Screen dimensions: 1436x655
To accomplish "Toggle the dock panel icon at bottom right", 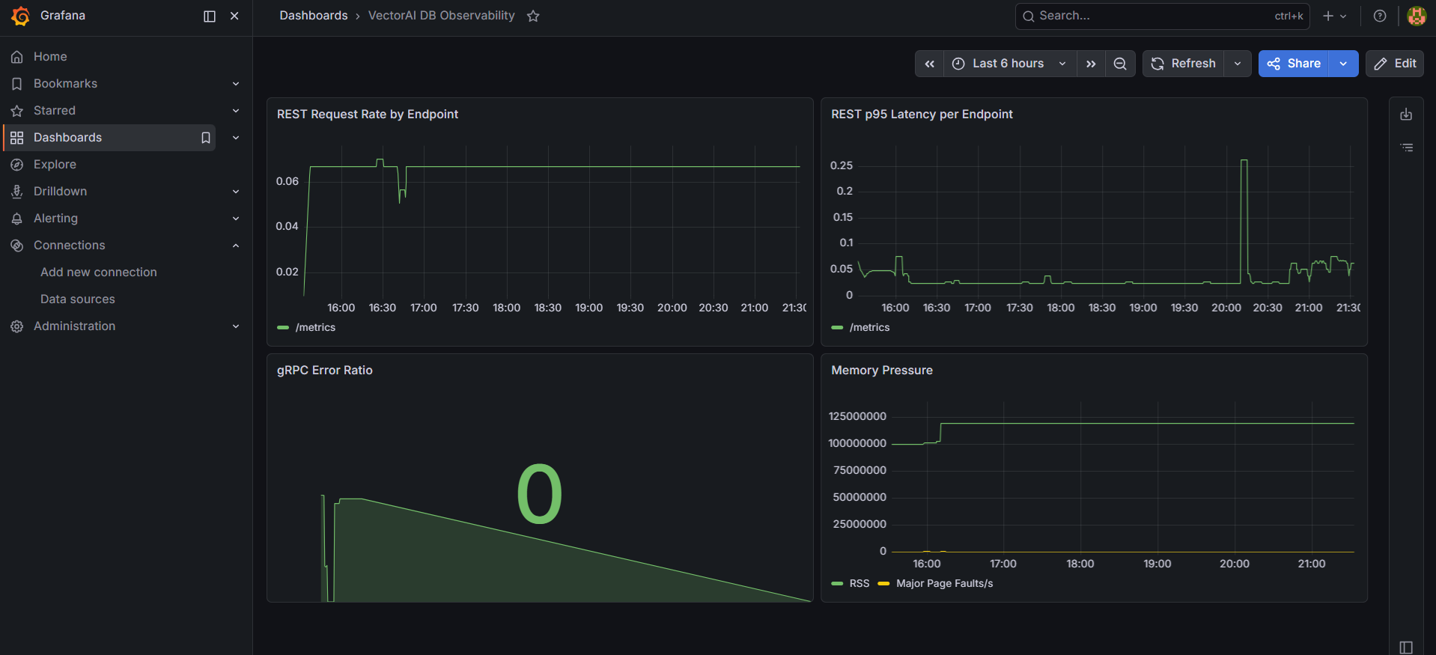I will click(1406, 648).
